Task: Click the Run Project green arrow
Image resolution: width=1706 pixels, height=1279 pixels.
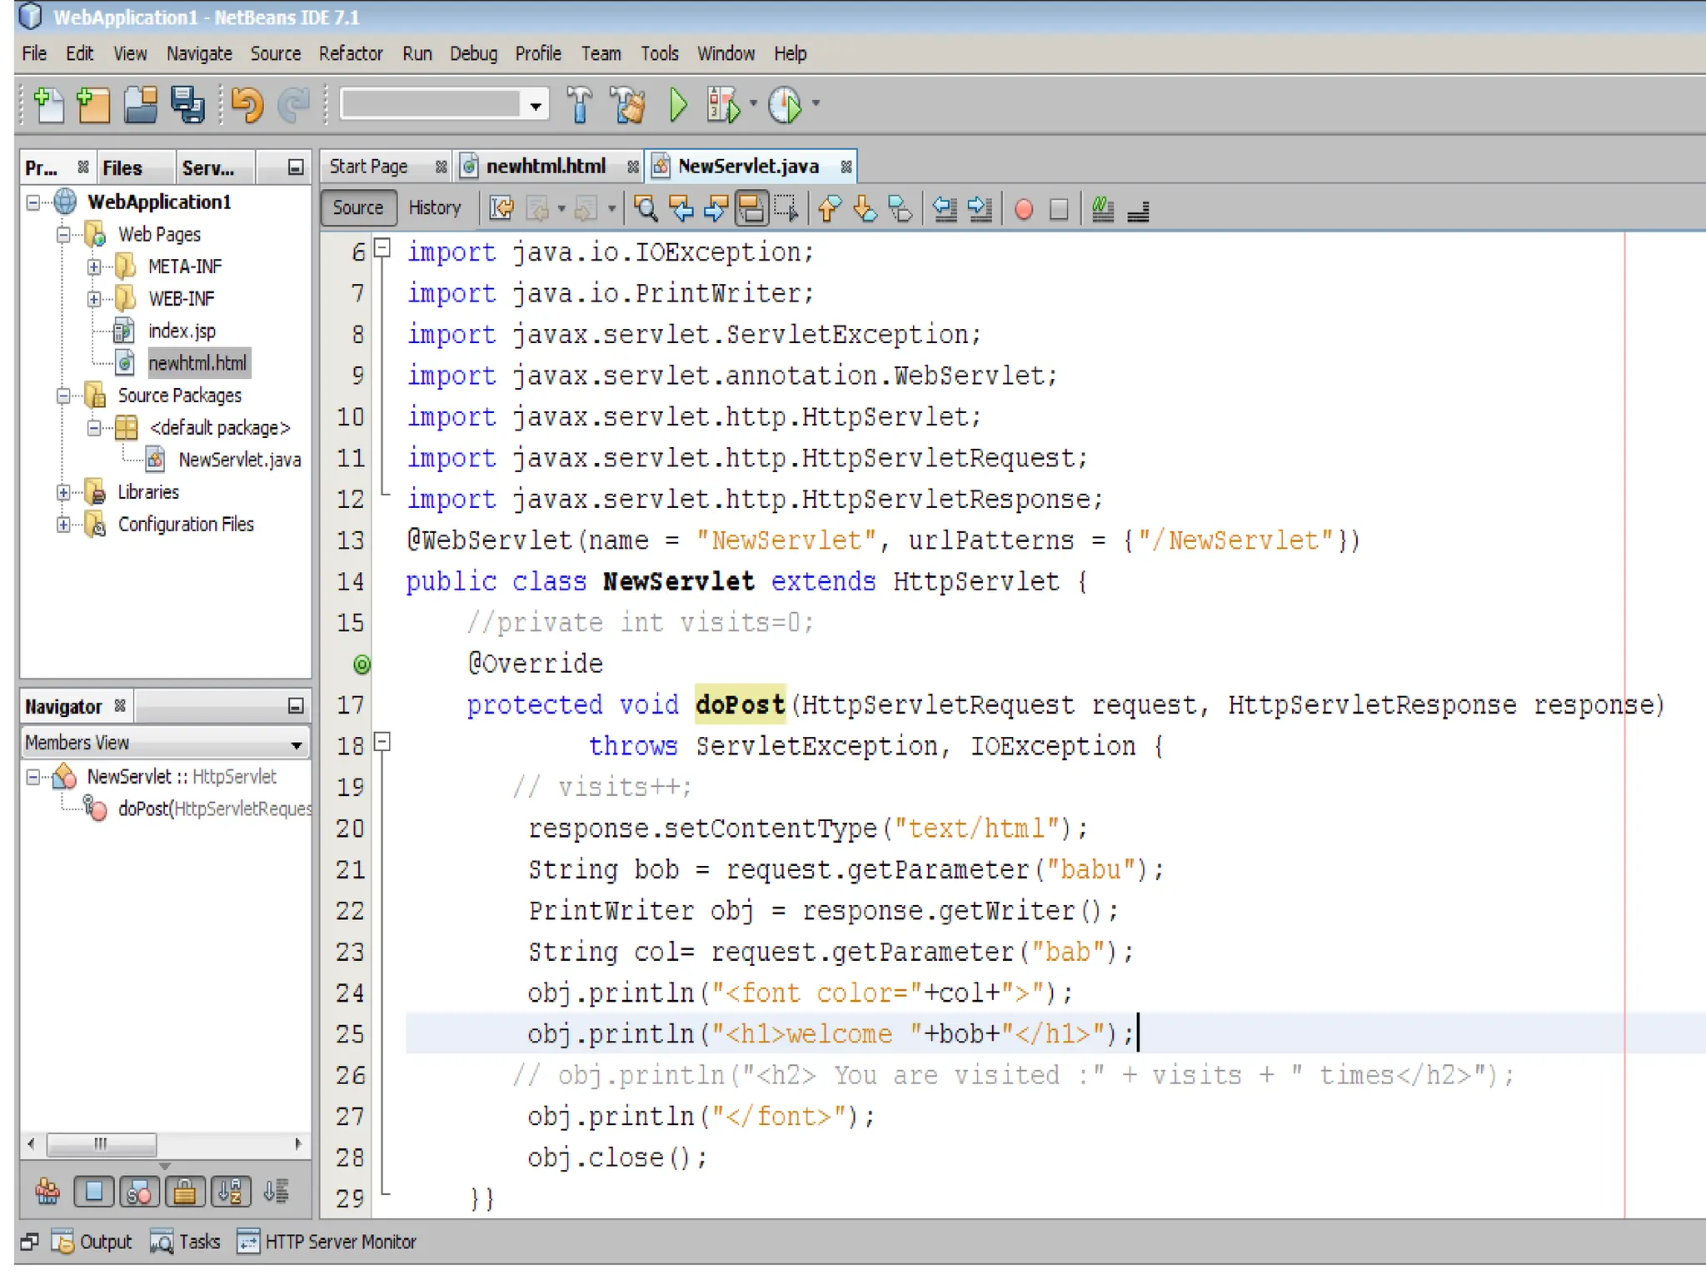Action: (x=678, y=106)
